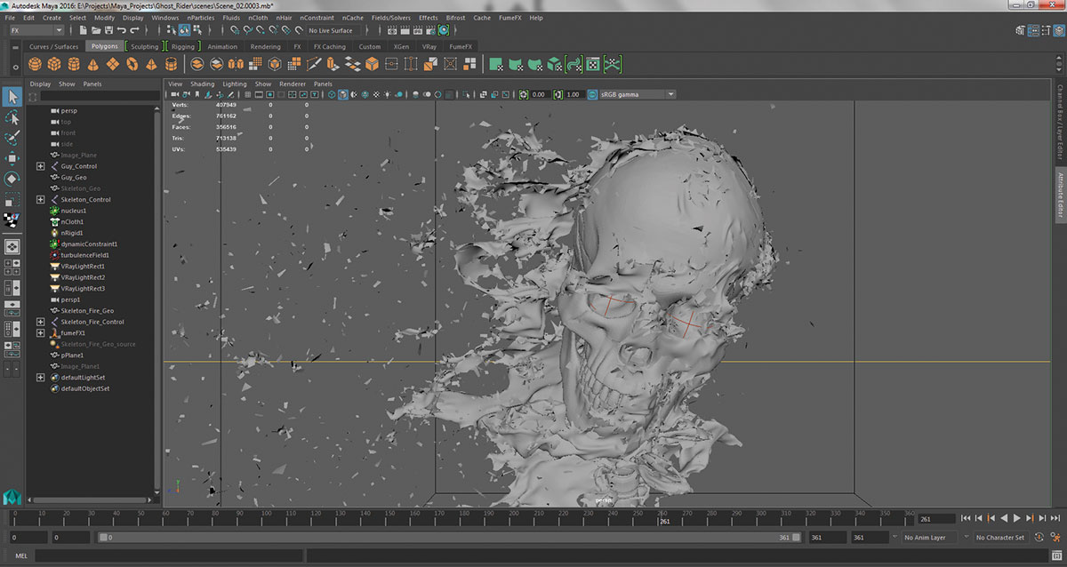Open the No Anim Layer dropdown
The image size is (1067, 567).
[x=931, y=538]
